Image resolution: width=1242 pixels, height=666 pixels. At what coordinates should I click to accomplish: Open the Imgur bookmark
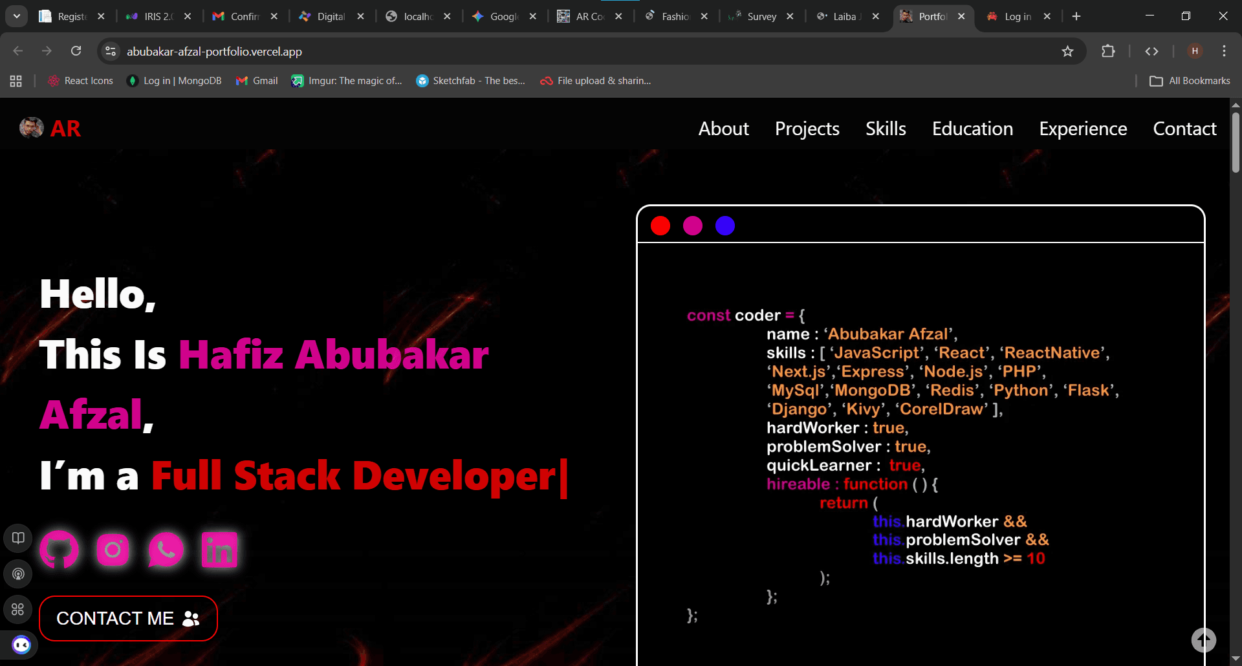pos(347,81)
